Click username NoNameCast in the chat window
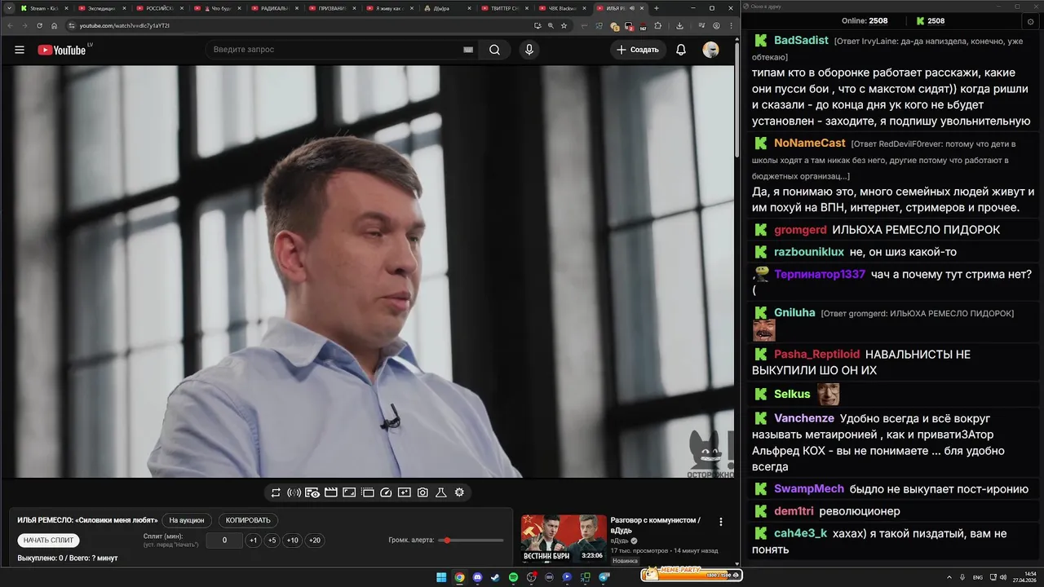The height and width of the screenshot is (587, 1044). tap(810, 143)
